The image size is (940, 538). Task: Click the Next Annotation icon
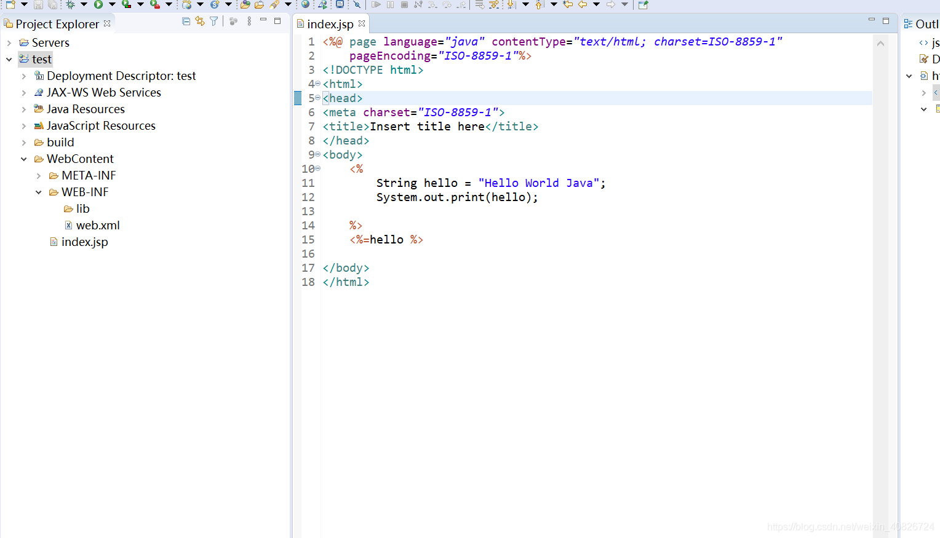pos(511,4)
